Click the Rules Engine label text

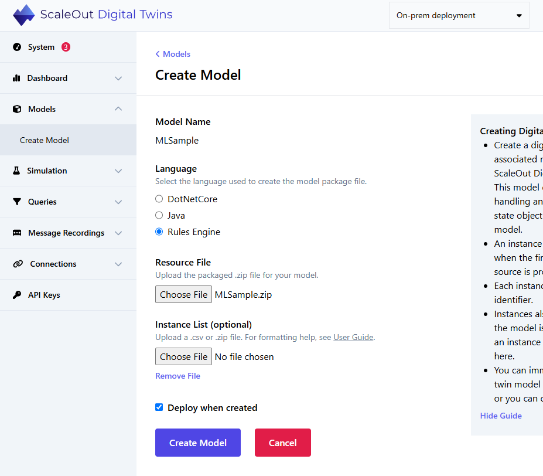pyautogui.click(x=194, y=232)
